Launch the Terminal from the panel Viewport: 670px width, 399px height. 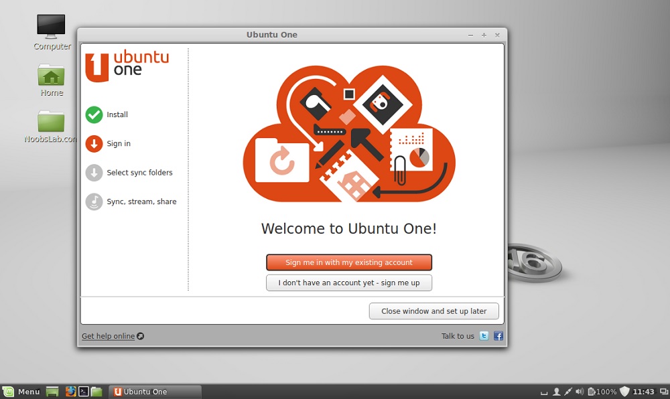point(84,392)
